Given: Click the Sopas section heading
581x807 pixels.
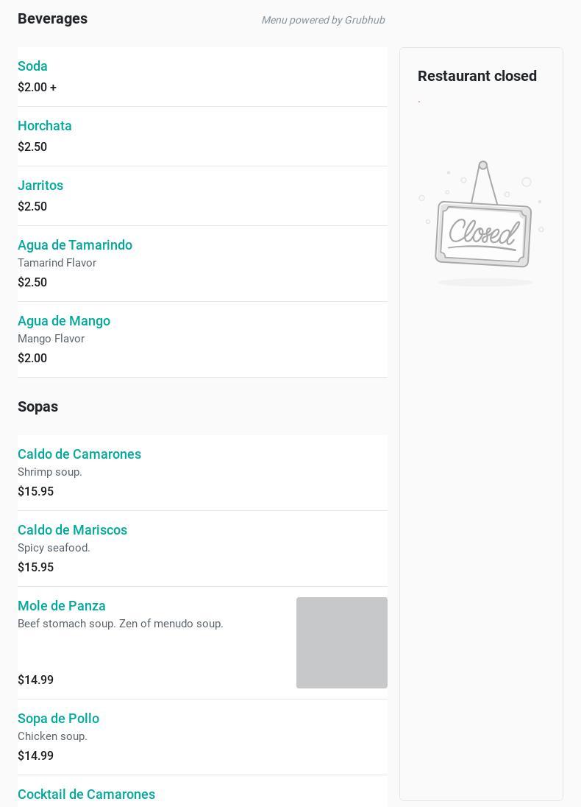Looking at the screenshot, I should pos(38,406).
